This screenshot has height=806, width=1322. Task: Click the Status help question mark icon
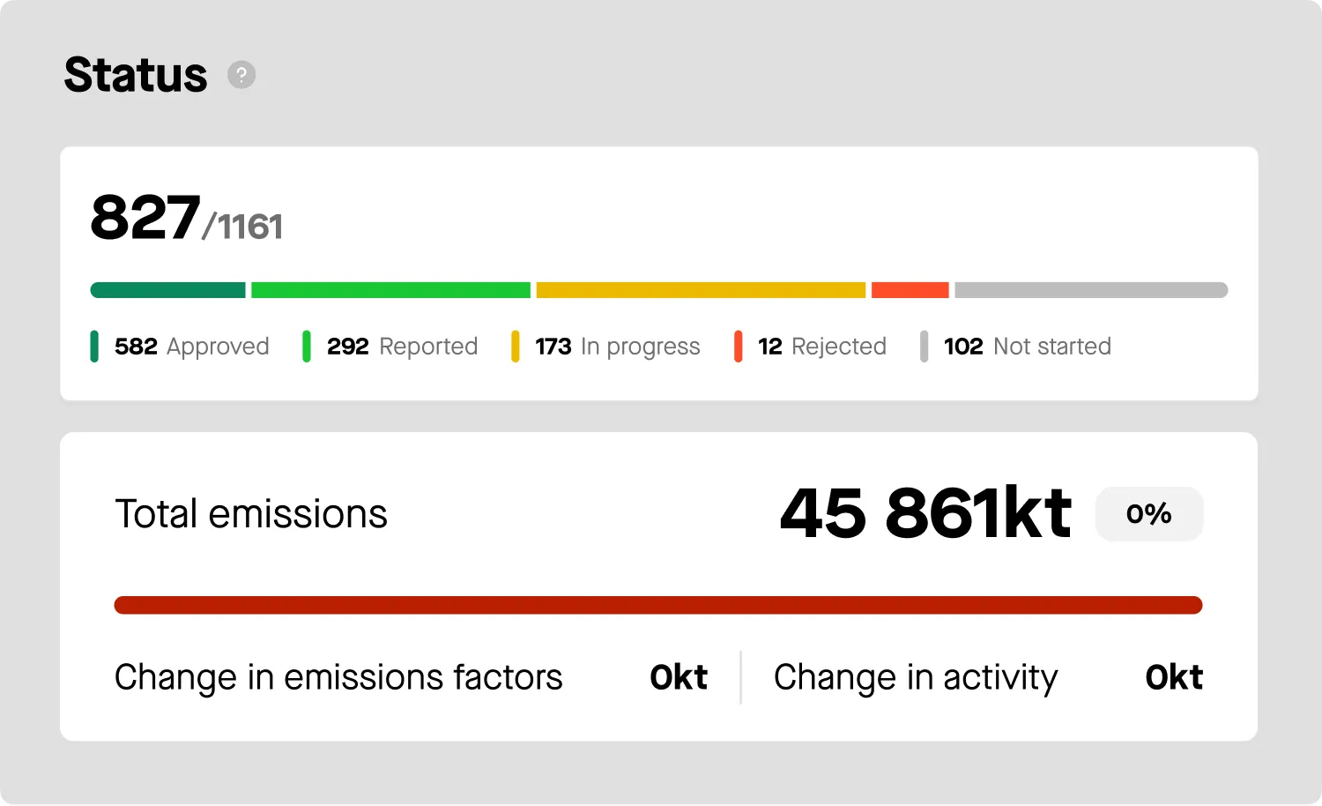click(241, 75)
